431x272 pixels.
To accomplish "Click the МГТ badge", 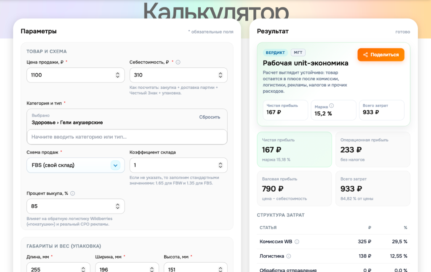I will pos(298,53).
